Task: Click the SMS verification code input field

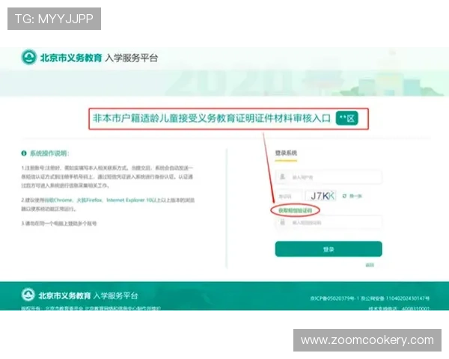Action: point(329,222)
